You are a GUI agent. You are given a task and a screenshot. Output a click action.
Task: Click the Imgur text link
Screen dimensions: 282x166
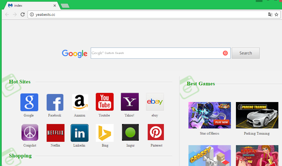tap(131, 145)
